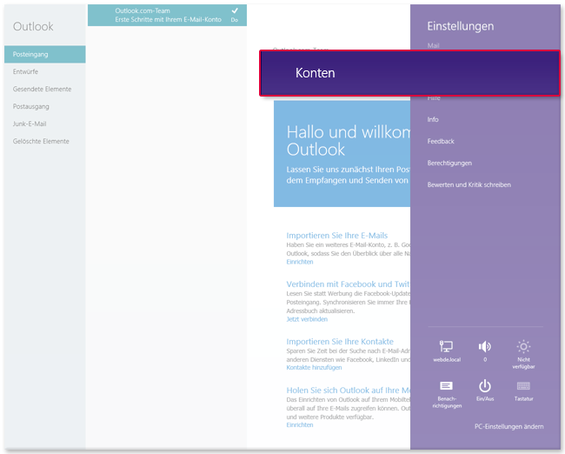The width and height of the screenshot is (565, 454).
Task: Open the Tastatur keyboard icon
Action: pyautogui.click(x=523, y=388)
